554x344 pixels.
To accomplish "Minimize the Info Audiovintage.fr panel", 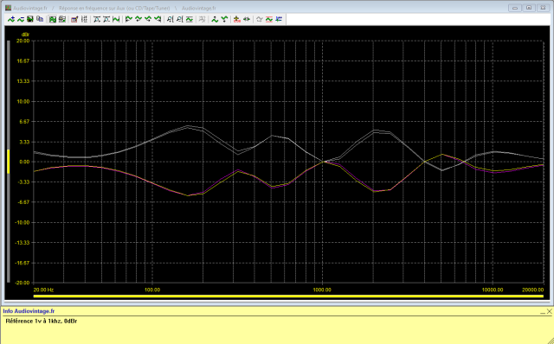I will (543, 311).
